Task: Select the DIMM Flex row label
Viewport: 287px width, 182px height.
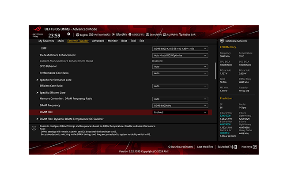Action: point(46,112)
